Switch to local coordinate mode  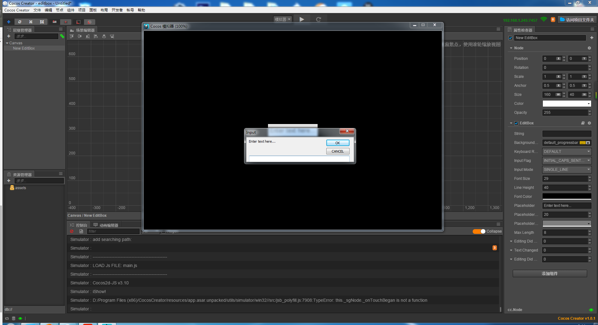click(x=78, y=22)
